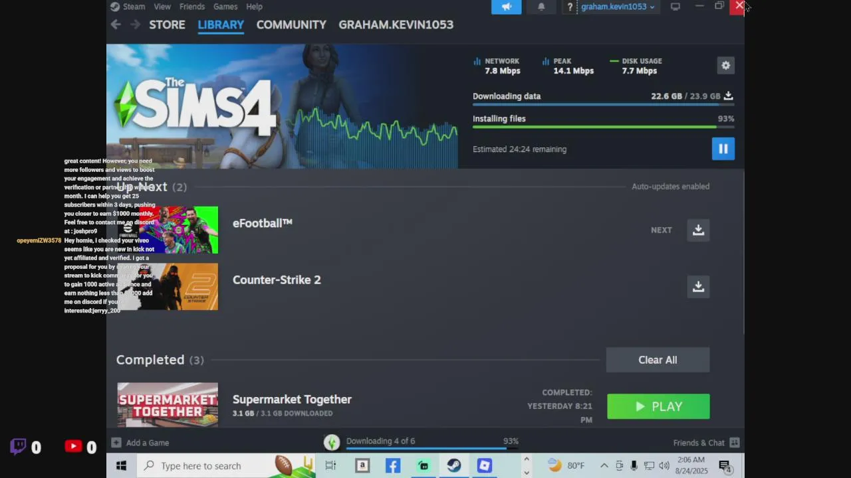This screenshot has width=851, height=478.
Task: Open the Windows Start menu
Action: pyautogui.click(x=121, y=466)
